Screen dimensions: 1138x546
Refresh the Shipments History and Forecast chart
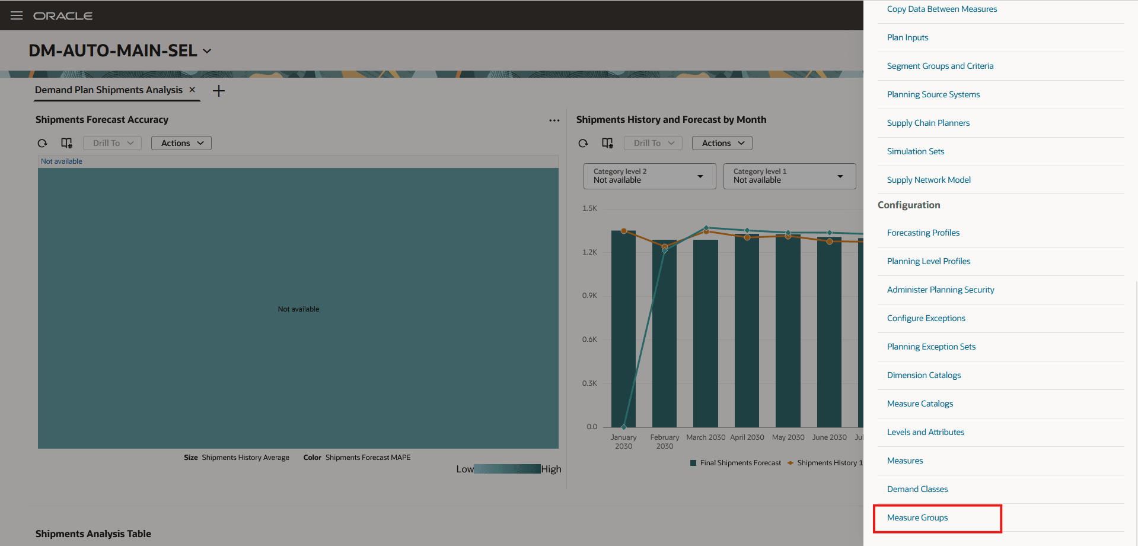pos(583,143)
